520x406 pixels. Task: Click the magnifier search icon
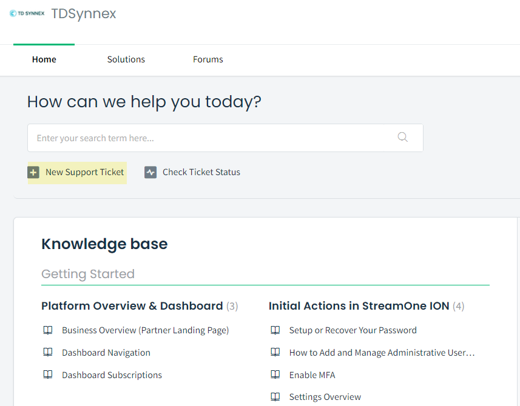point(403,137)
